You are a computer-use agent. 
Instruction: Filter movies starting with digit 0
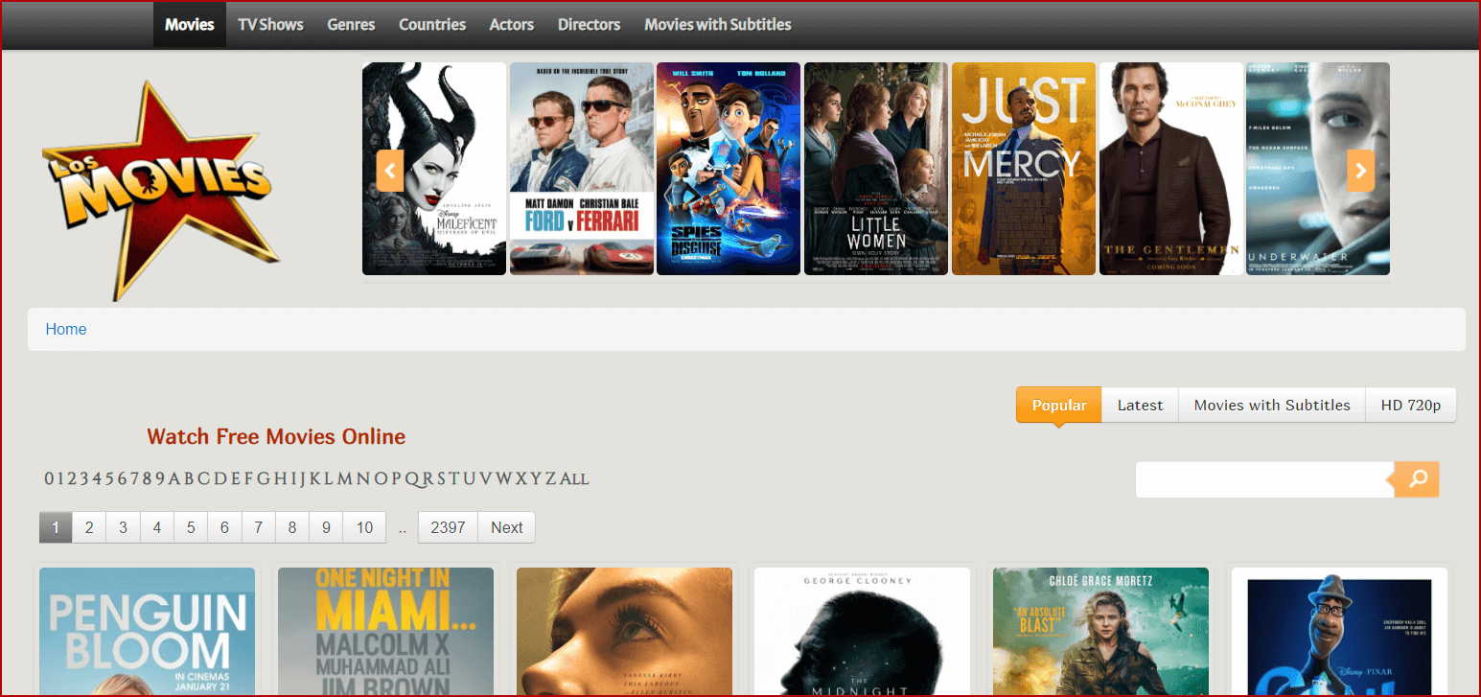tap(49, 478)
